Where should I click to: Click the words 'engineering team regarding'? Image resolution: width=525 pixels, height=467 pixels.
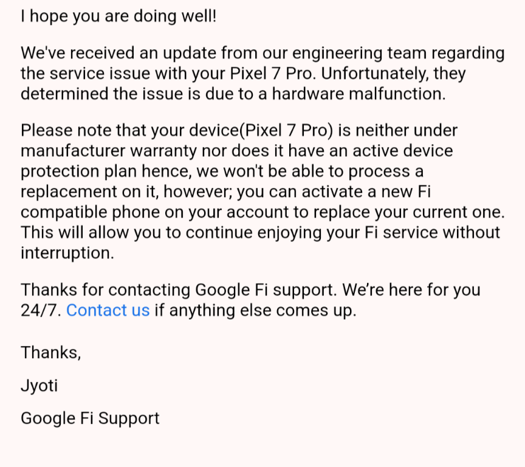pyautogui.click(x=398, y=54)
